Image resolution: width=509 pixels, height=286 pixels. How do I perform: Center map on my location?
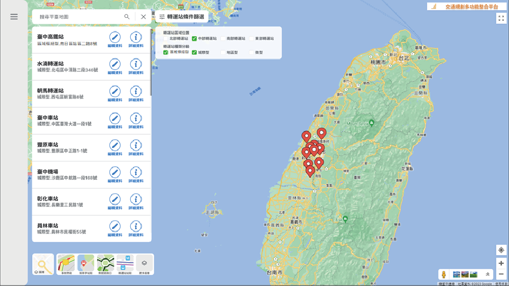point(501,250)
